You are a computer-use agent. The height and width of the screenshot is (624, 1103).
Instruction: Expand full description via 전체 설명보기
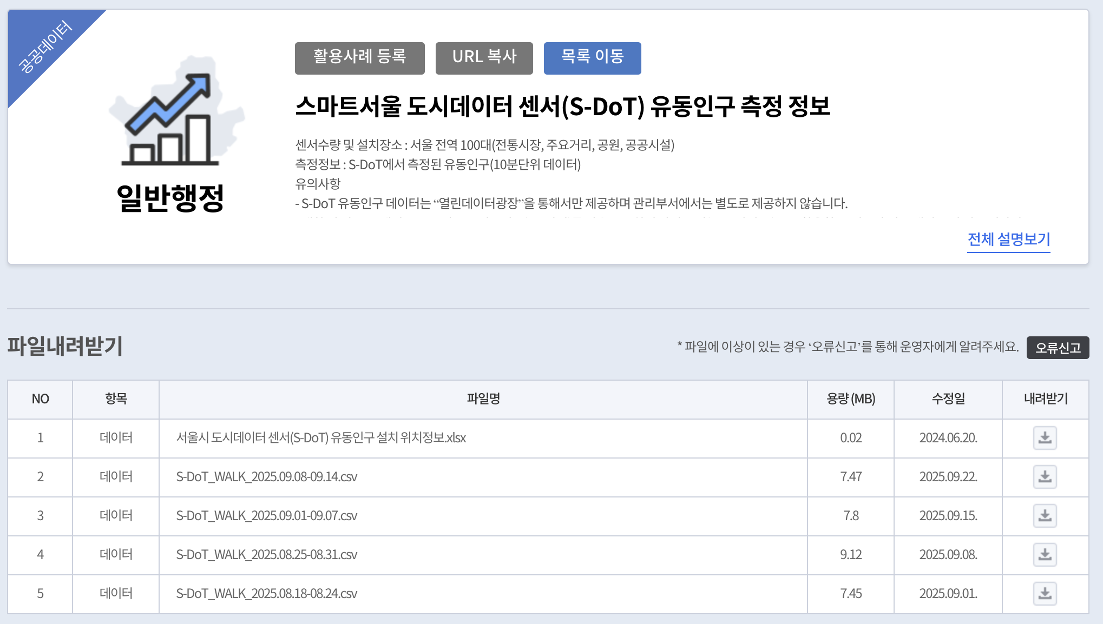[x=1008, y=239]
